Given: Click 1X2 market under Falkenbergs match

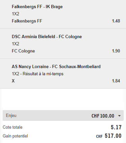Looking at the screenshot, I should click(x=16, y=14).
